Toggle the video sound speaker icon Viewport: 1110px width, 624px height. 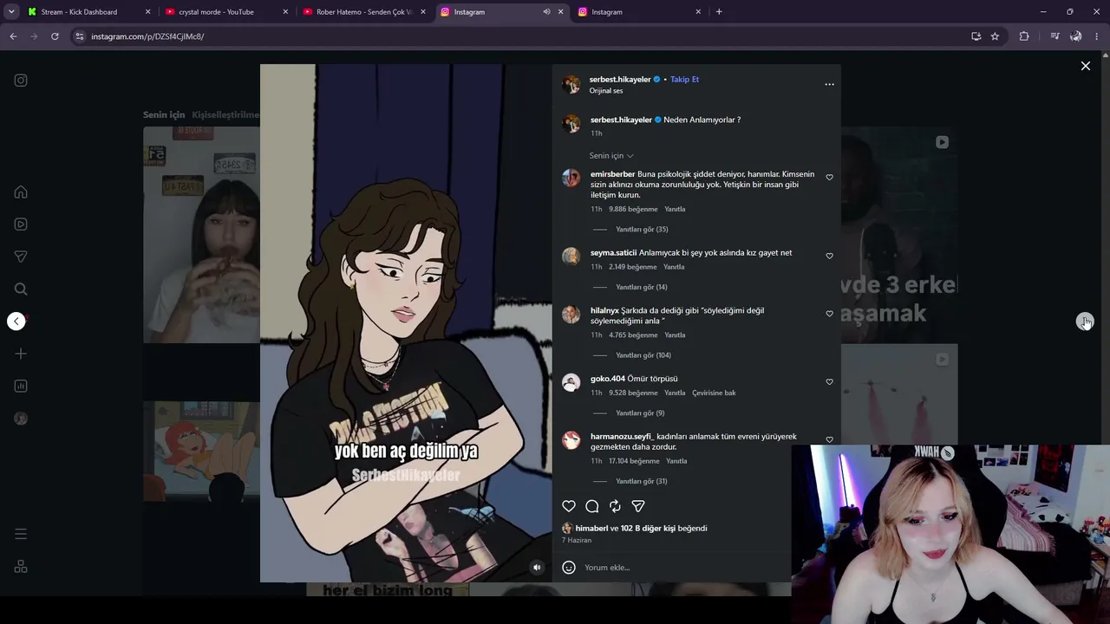point(537,568)
